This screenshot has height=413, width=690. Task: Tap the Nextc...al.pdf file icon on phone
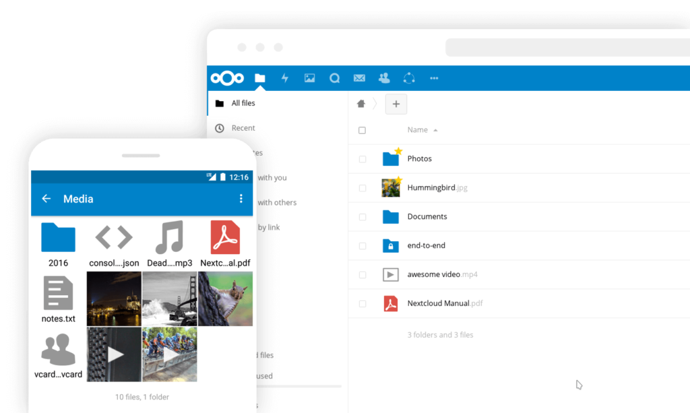click(225, 238)
